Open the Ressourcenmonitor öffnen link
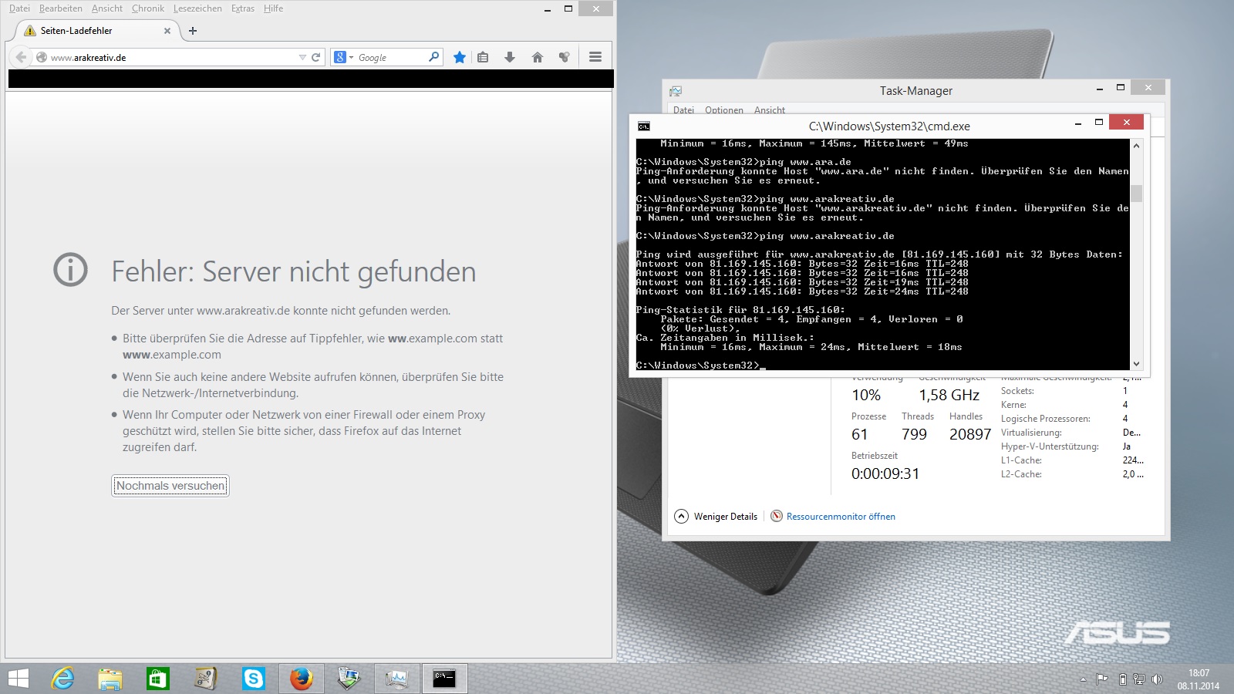This screenshot has height=694, width=1234. point(841,517)
